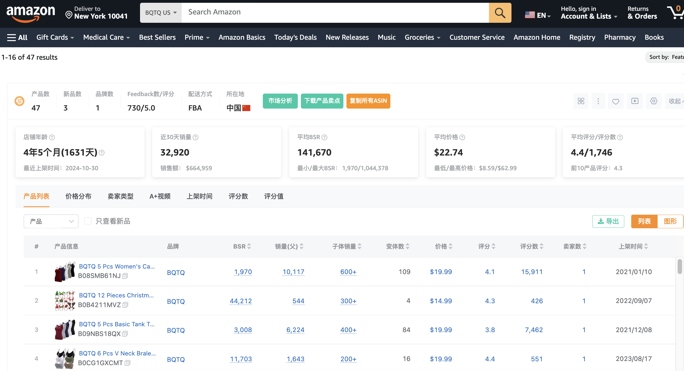Open the All hamburger menu
The image size is (684, 371).
pyautogui.click(x=17, y=37)
